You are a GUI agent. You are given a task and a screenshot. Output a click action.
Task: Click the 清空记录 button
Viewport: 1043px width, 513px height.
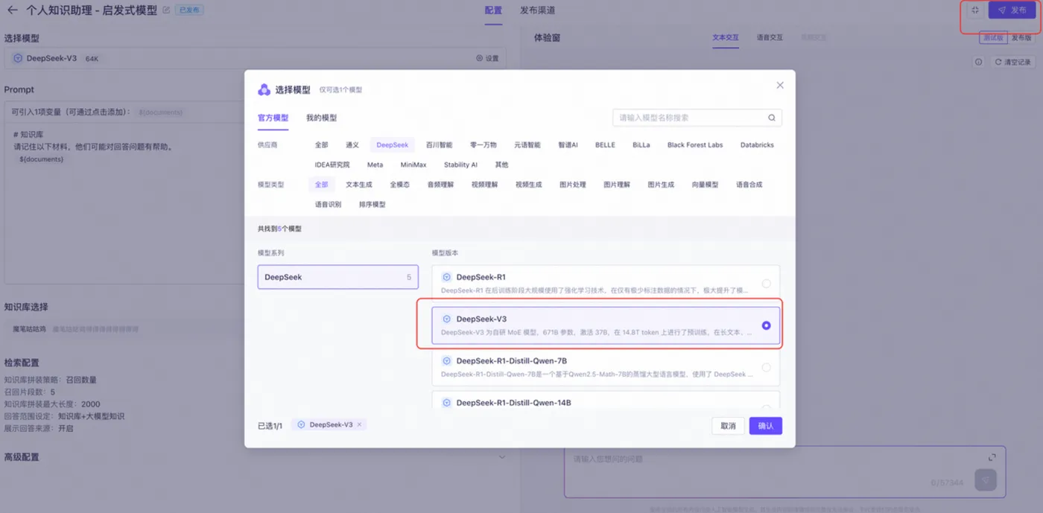click(1013, 62)
